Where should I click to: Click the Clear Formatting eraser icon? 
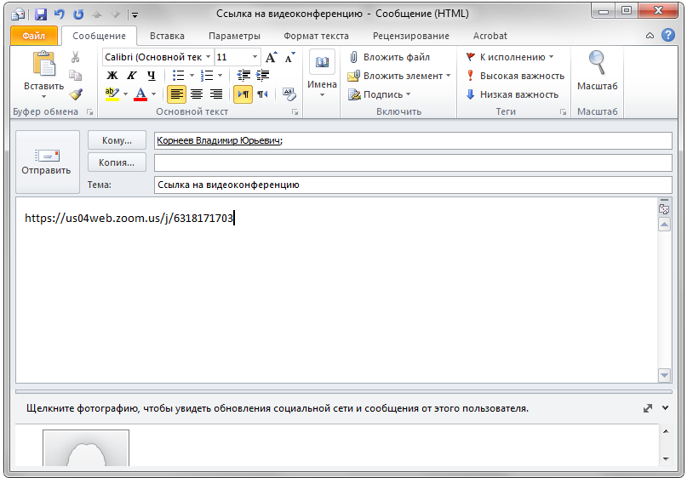(x=289, y=94)
